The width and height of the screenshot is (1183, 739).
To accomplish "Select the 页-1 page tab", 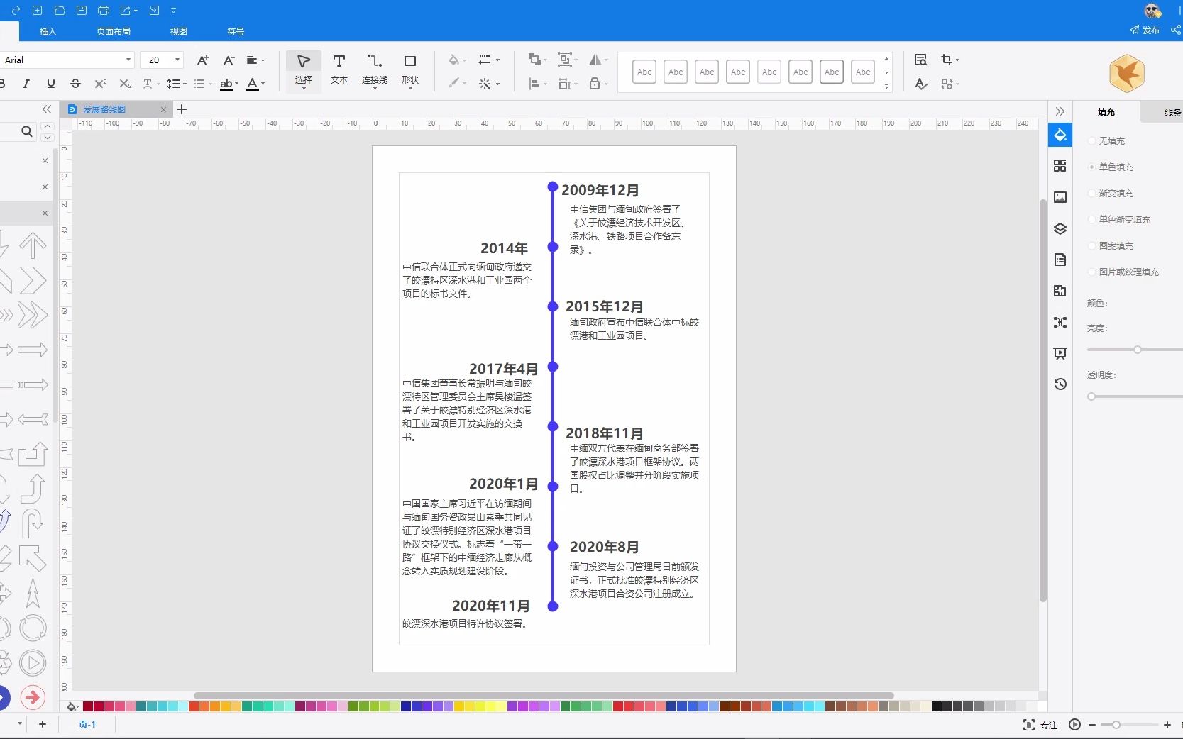I will click(x=87, y=724).
